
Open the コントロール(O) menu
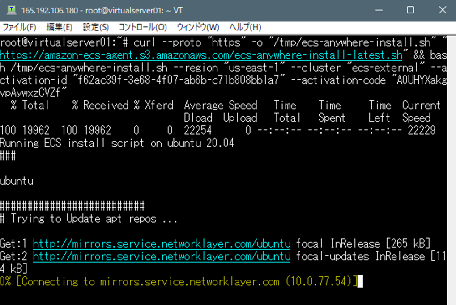(143, 27)
